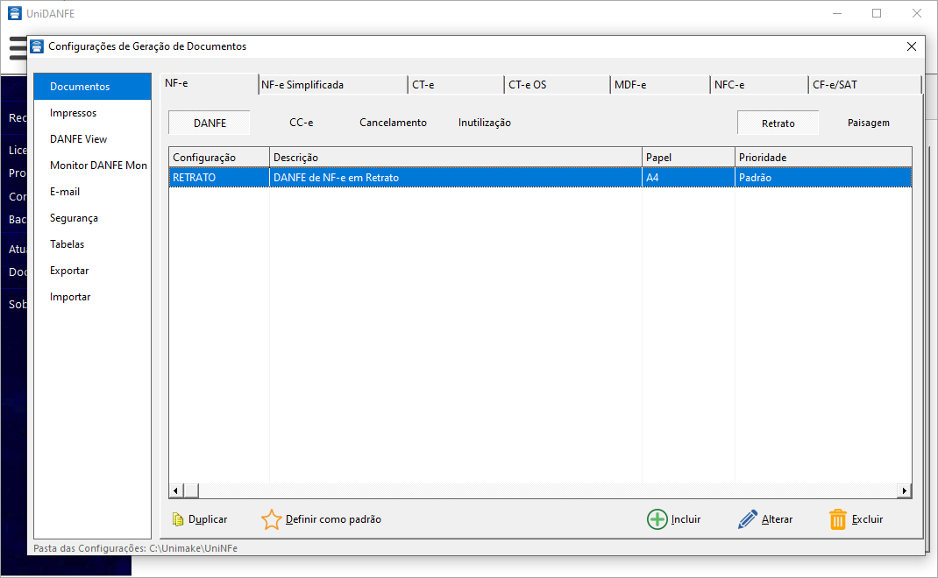Select Paisagem orientation option
Viewport: 938px width, 578px height.
click(868, 123)
